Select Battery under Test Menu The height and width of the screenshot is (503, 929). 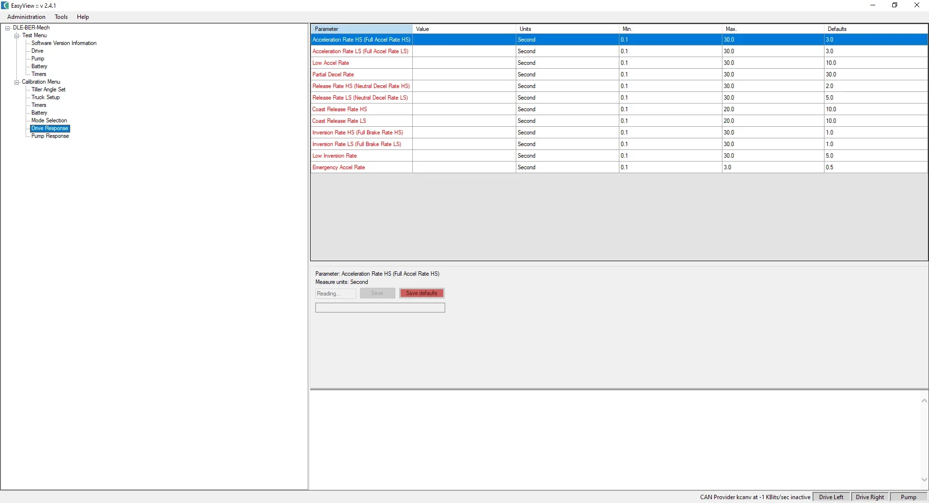pyautogui.click(x=39, y=66)
